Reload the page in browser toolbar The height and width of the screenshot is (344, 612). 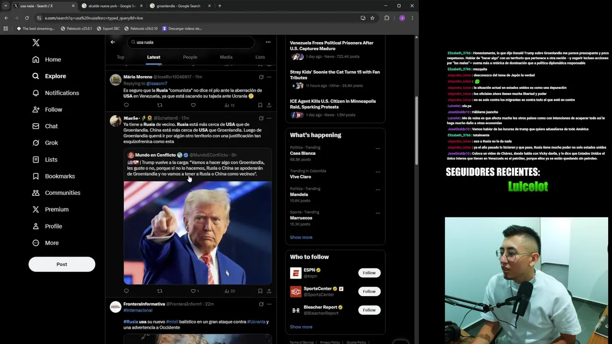click(27, 18)
